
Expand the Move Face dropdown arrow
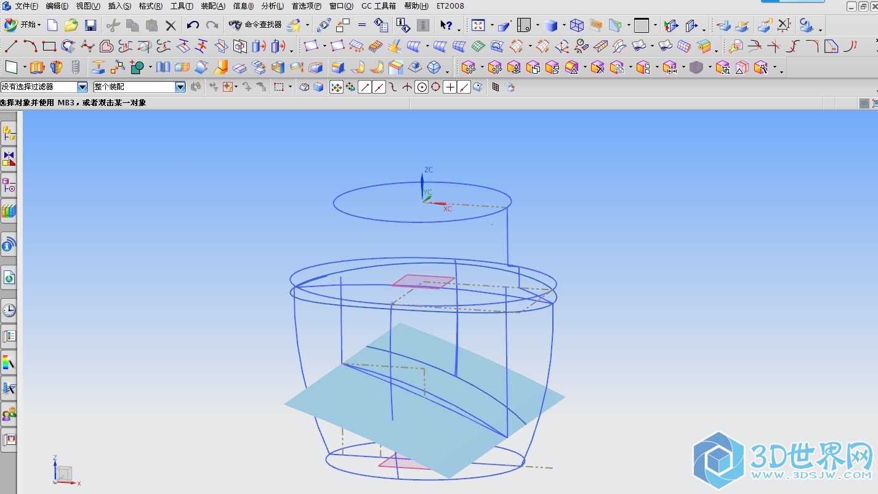481,67
